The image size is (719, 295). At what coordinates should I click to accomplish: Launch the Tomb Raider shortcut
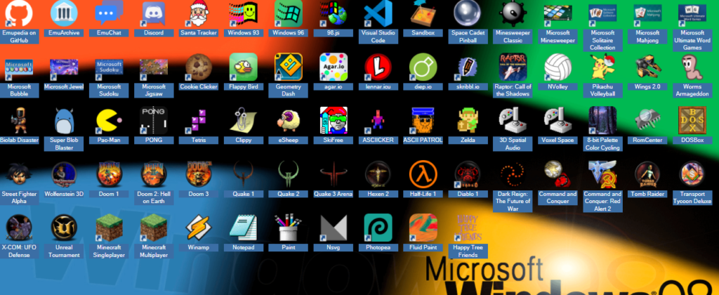tap(647, 174)
